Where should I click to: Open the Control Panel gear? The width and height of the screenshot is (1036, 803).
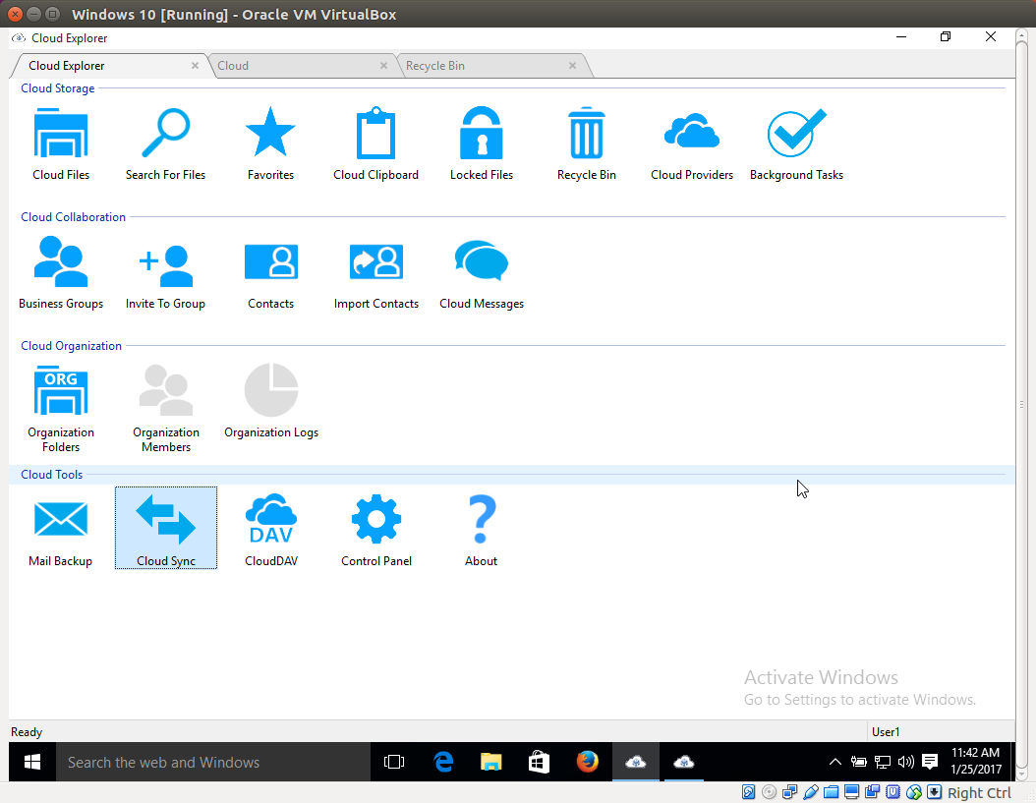tap(375, 530)
